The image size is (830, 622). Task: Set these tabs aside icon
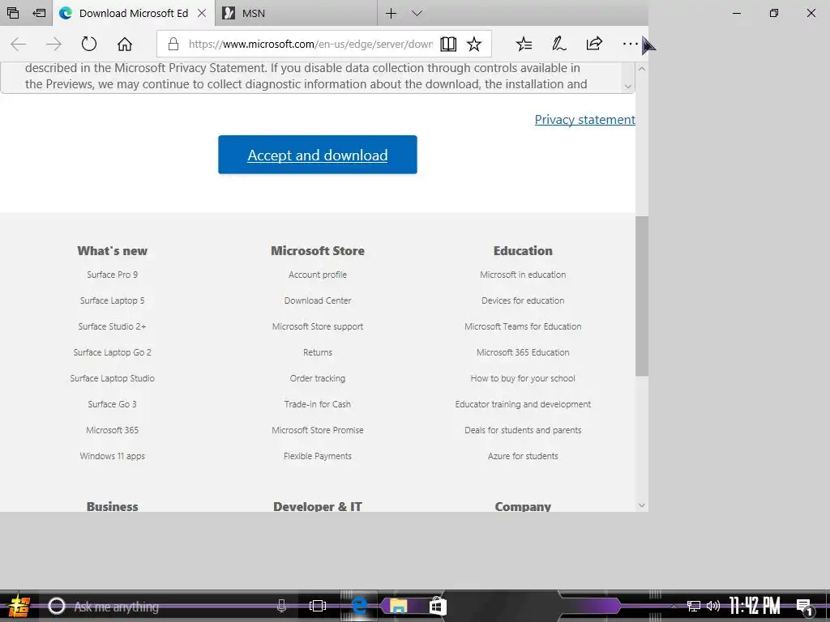pyautogui.click(x=39, y=13)
